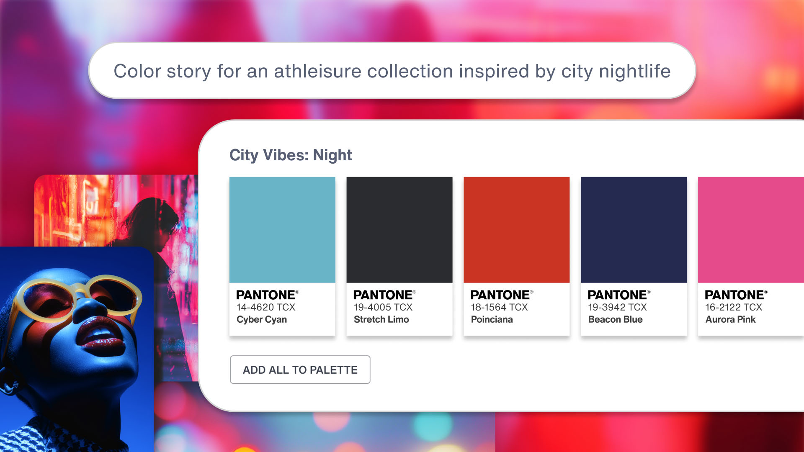Click the PANTONE label on Cyber Cyan chip
This screenshot has height=452, width=804.
point(265,294)
